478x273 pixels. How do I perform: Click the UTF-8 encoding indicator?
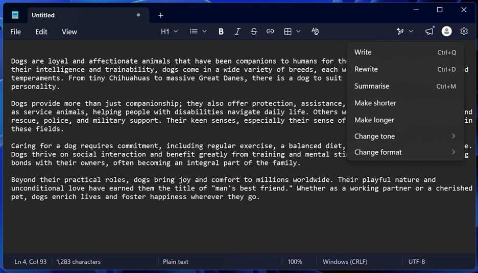point(416,262)
